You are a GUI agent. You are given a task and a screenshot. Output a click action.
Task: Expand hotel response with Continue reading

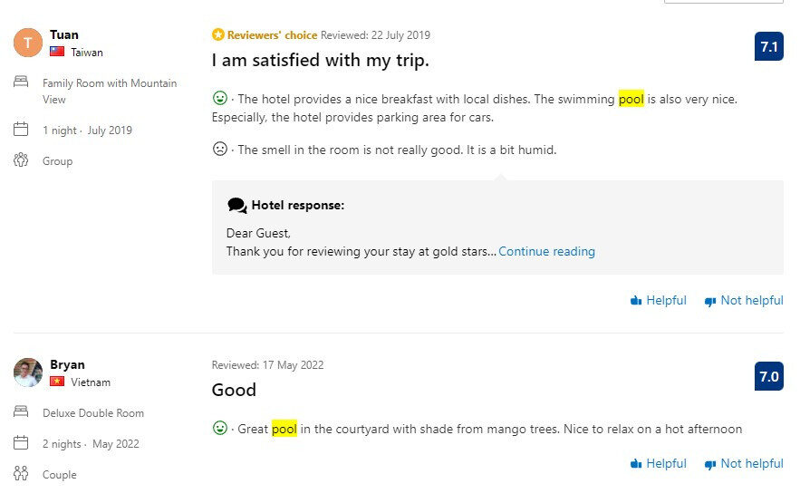[546, 251]
